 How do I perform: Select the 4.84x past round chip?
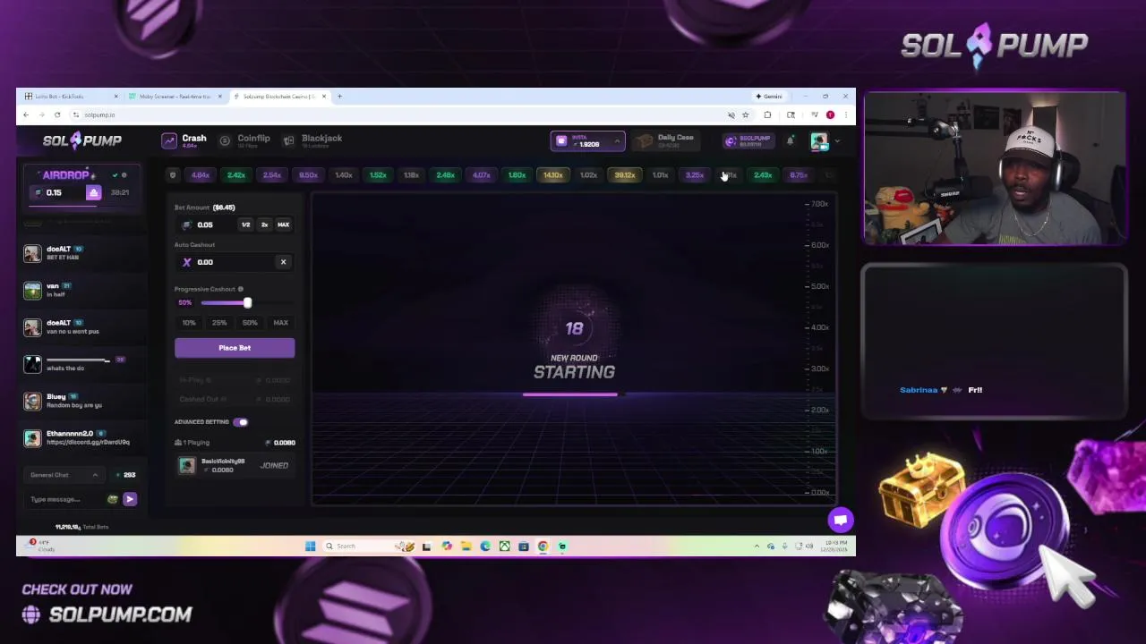point(201,175)
